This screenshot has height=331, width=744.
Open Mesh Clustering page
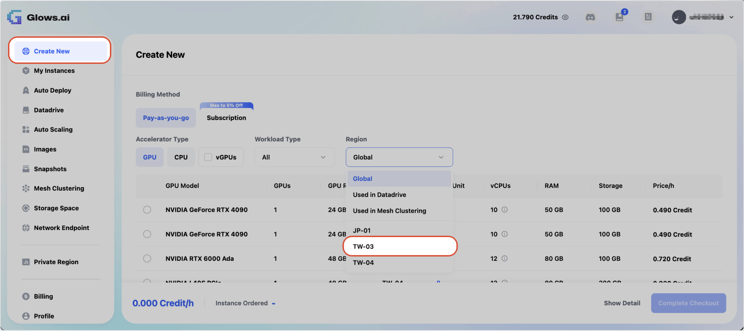pyautogui.click(x=59, y=189)
